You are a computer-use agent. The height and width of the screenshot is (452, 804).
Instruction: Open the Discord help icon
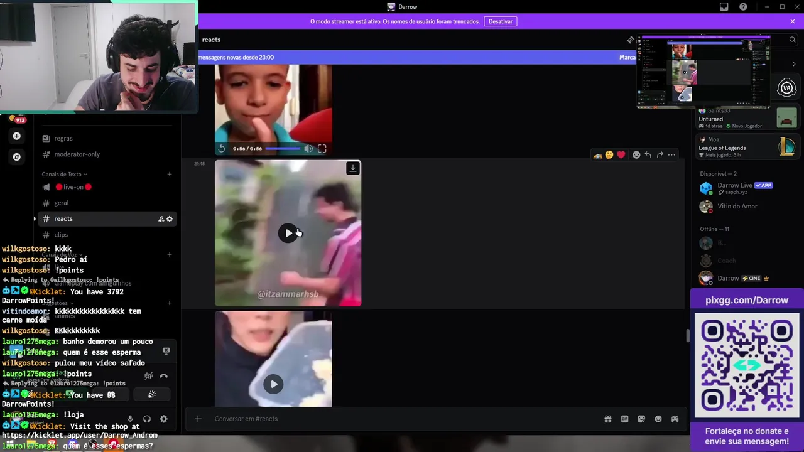point(744,7)
